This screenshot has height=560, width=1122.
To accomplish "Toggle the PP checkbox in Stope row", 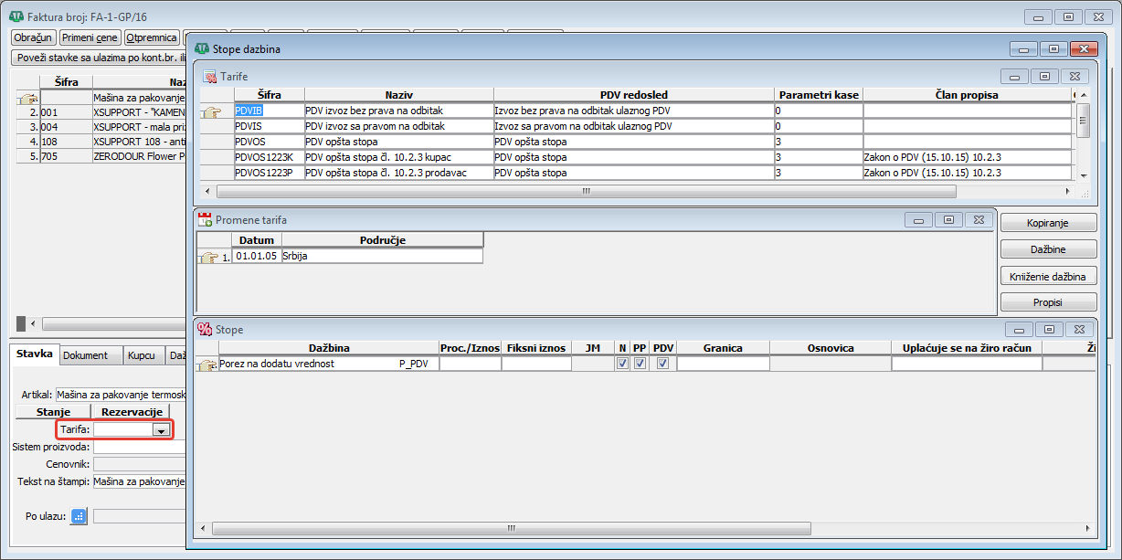I will (640, 364).
